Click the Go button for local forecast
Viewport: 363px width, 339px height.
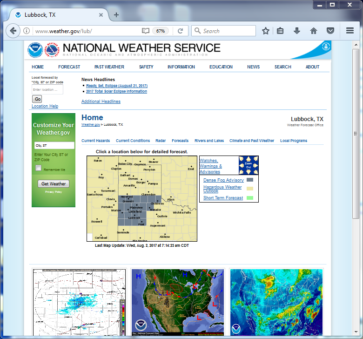tap(37, 99)
